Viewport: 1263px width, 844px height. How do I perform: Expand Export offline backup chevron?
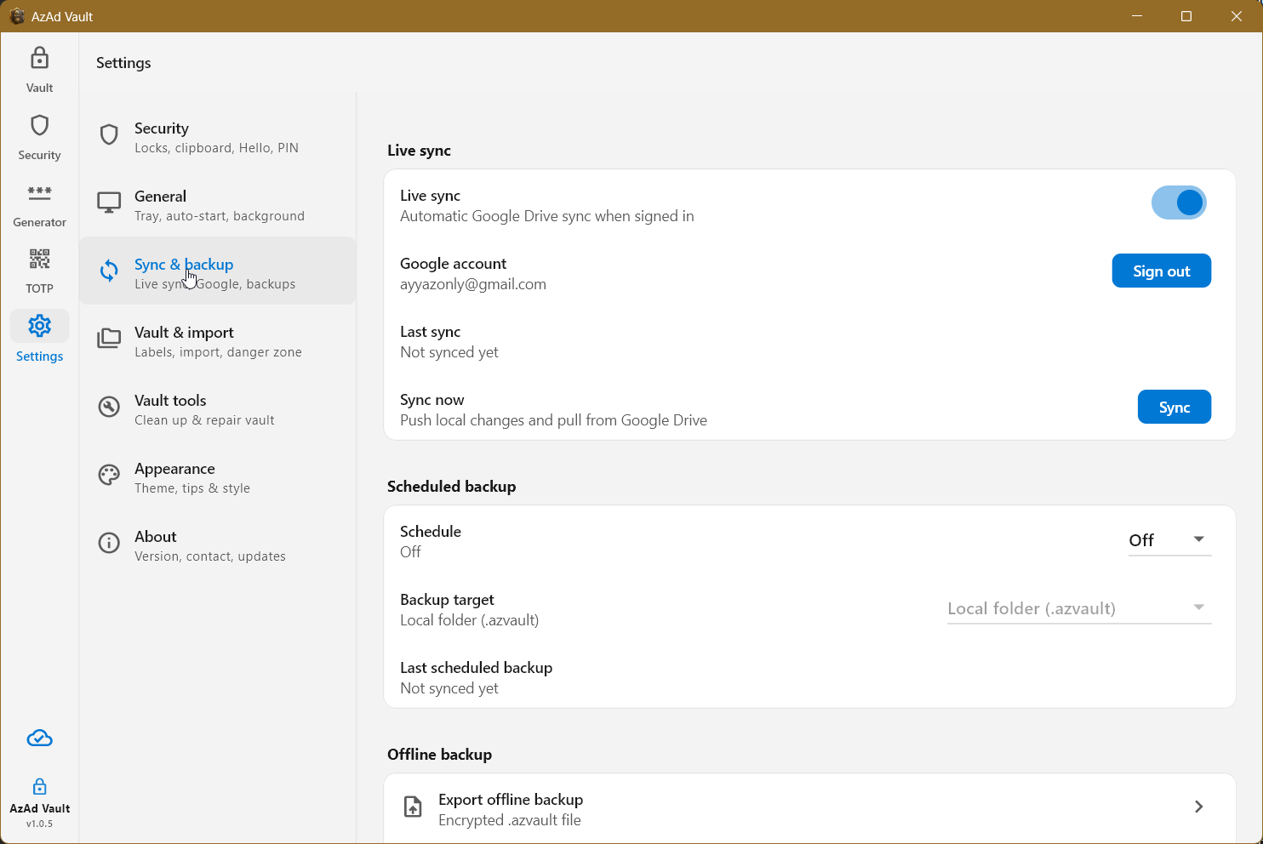1198,807
